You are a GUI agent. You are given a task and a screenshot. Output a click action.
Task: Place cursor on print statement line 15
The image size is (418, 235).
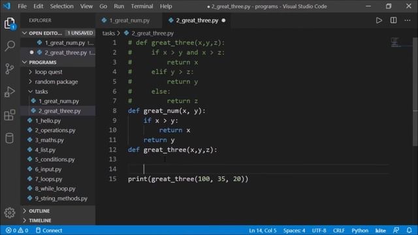188,179
